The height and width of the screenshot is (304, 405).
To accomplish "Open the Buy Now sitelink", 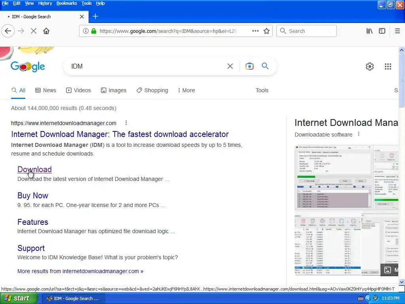I will click(x=33, y=196).
